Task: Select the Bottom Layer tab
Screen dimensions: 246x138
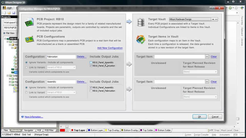Action: click(95, 130)
